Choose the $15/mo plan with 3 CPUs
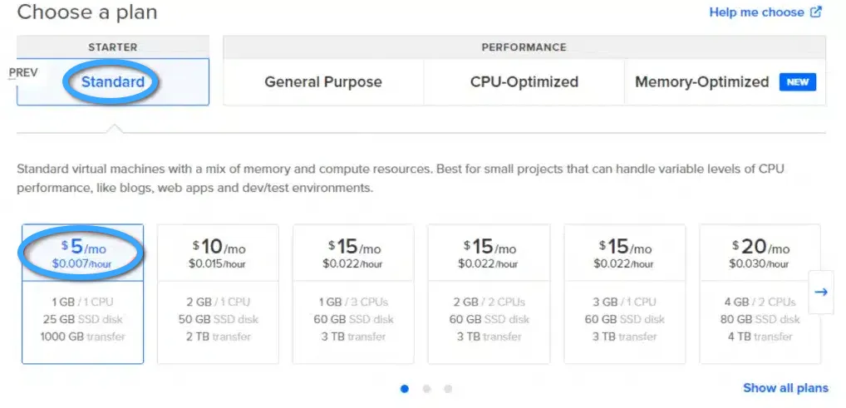846x408 pixels. point(353,294)
